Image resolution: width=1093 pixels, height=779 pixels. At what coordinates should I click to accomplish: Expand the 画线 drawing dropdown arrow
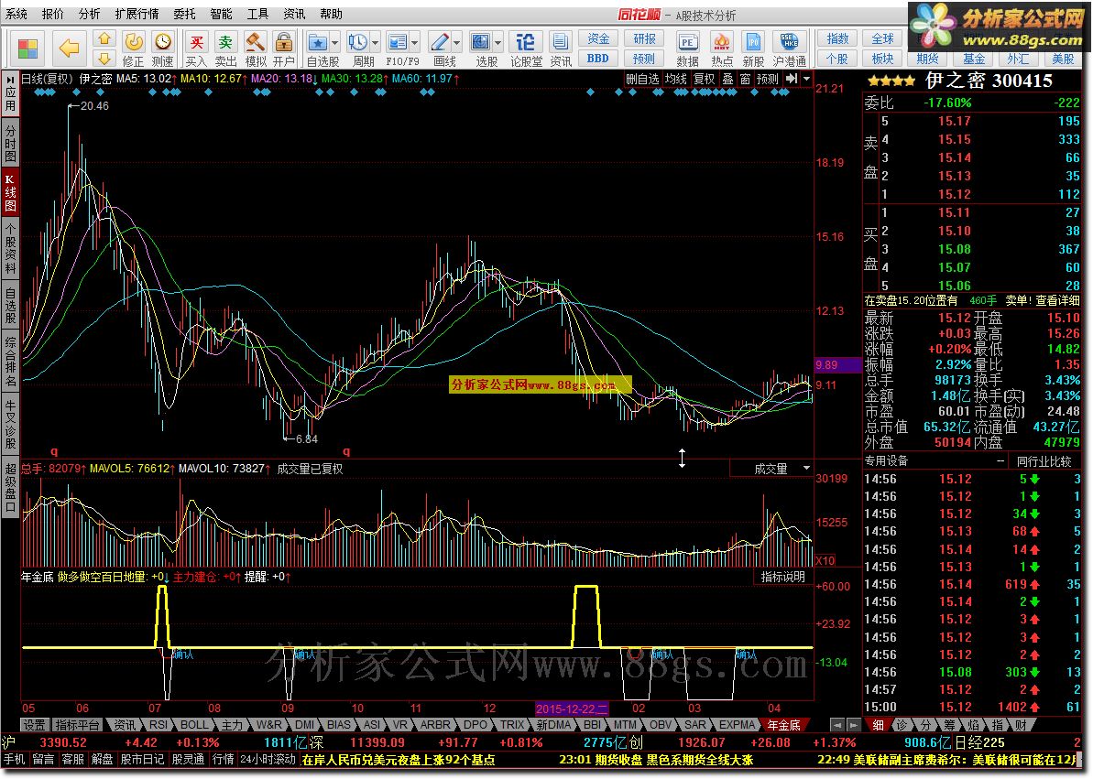click(457, 42)
